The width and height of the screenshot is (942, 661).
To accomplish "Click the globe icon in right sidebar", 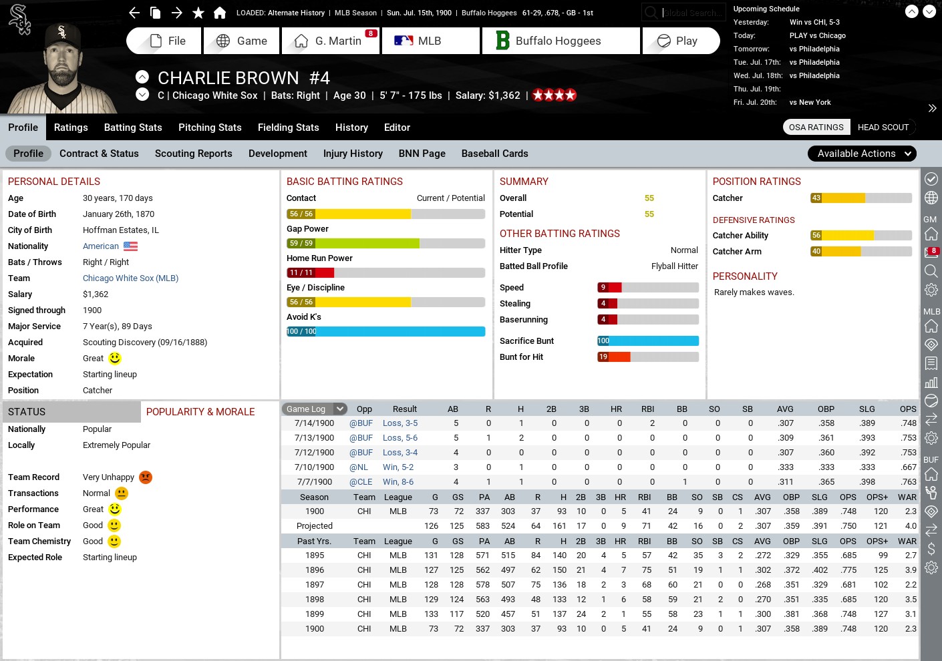I will pyautogui.click(x=931, y=198).
